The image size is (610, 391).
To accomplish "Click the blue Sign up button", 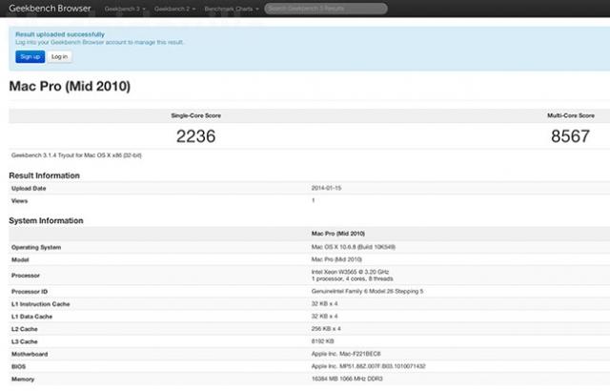I will 30,57.
